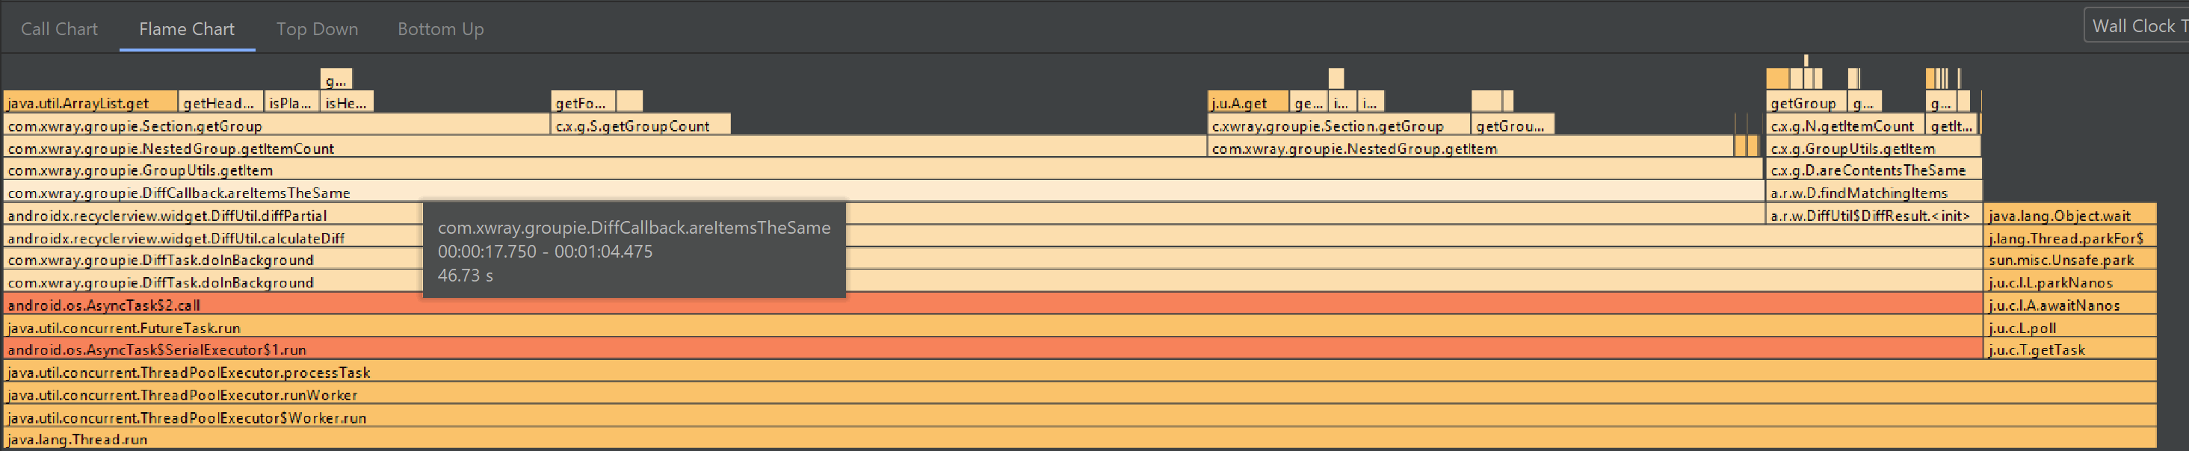Select the c.xwray.groupie.Section.getGroup bar
This screenshot has width=2189, height=451.
pos(1339,125)
